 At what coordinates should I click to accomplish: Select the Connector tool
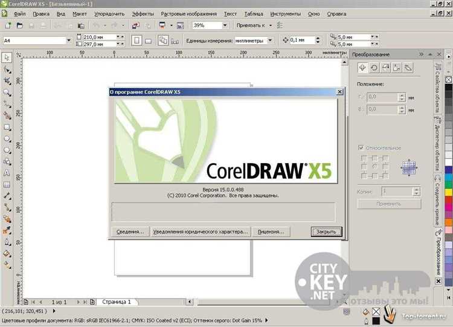7,207
